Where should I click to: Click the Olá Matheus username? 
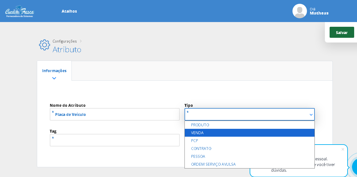pyautogui.click(x=319, y=11)
